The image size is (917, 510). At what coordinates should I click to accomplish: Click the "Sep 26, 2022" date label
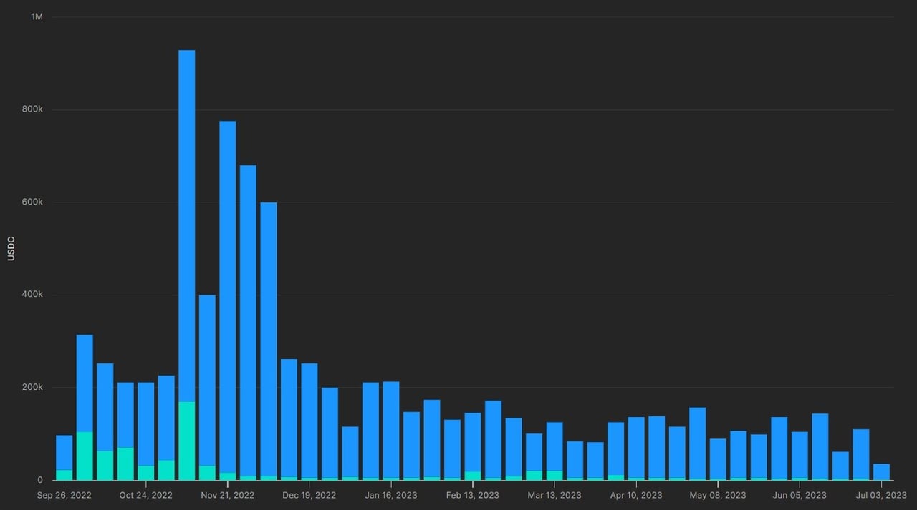pyautogui.click(x=64, y=495)
